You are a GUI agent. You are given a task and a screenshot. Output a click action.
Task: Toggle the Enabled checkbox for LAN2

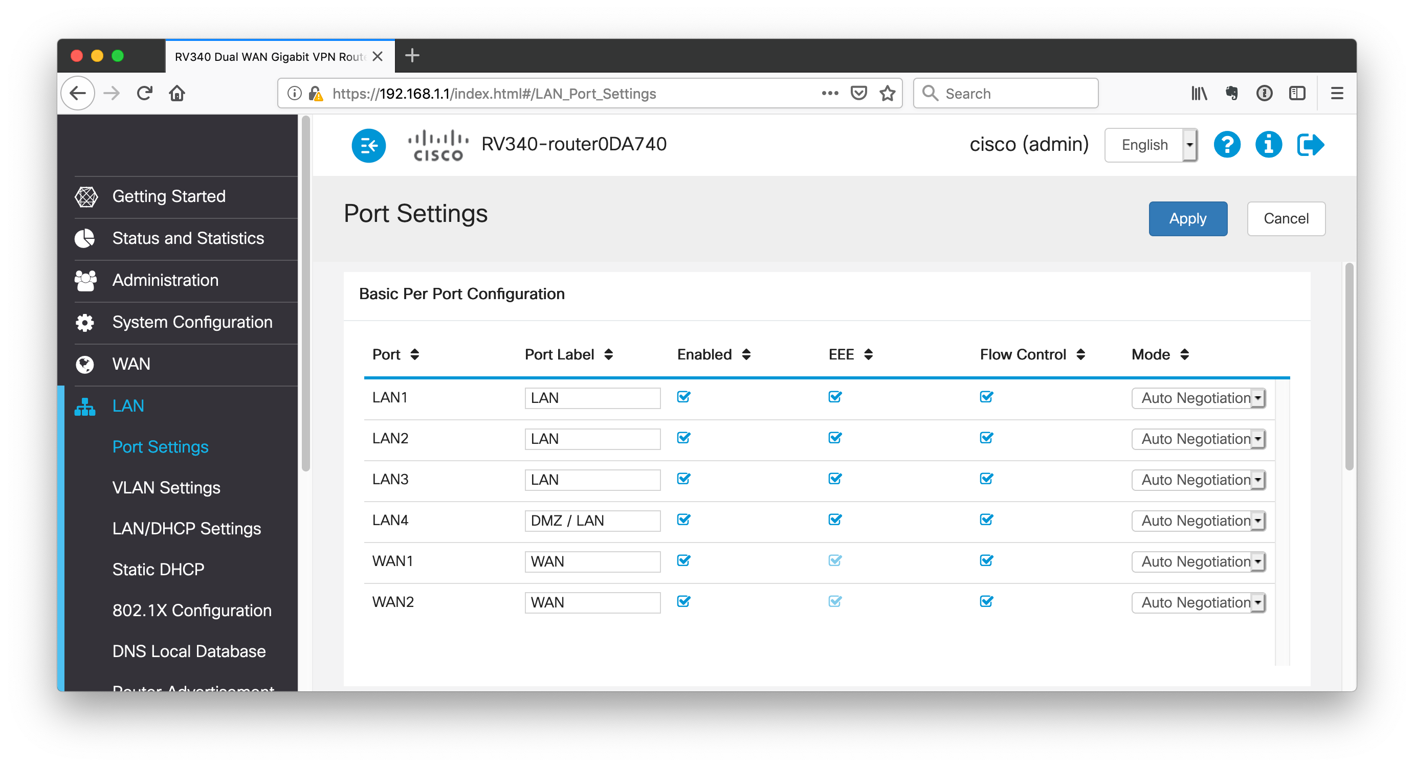pyautogui.click(x=683, y=438)
